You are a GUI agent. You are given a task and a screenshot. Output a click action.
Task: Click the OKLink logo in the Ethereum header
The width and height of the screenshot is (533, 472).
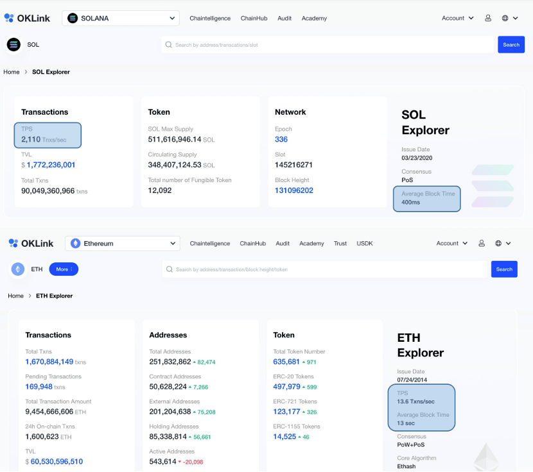click(31, 243)
